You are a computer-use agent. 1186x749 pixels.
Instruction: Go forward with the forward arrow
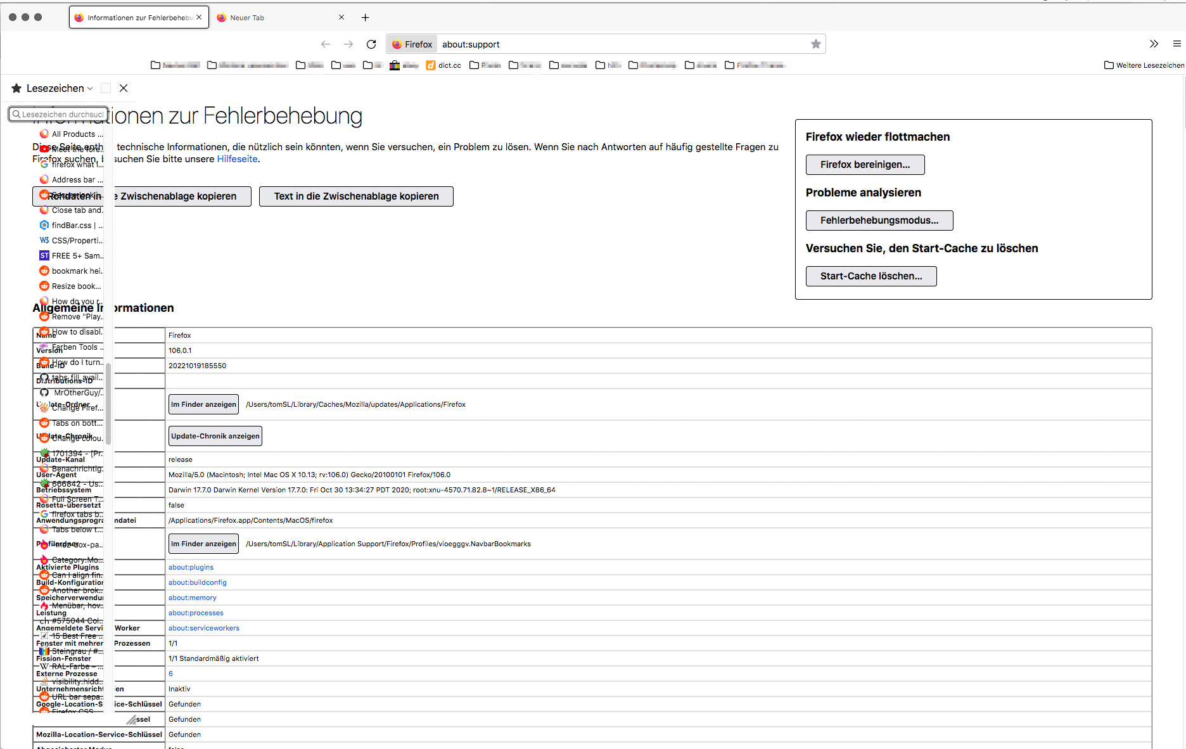(x=348, y=44)
